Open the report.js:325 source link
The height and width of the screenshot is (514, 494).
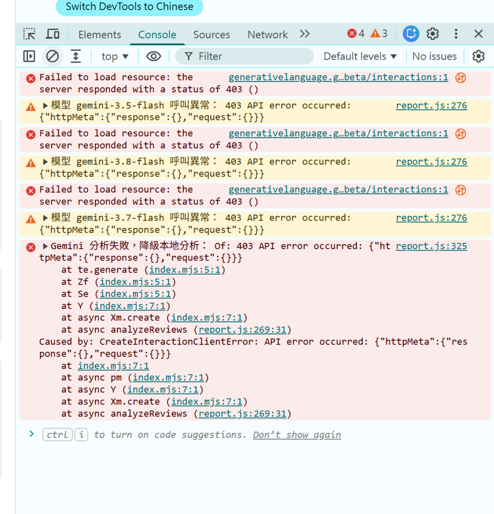pyautogui.click(x=431, y=246)
